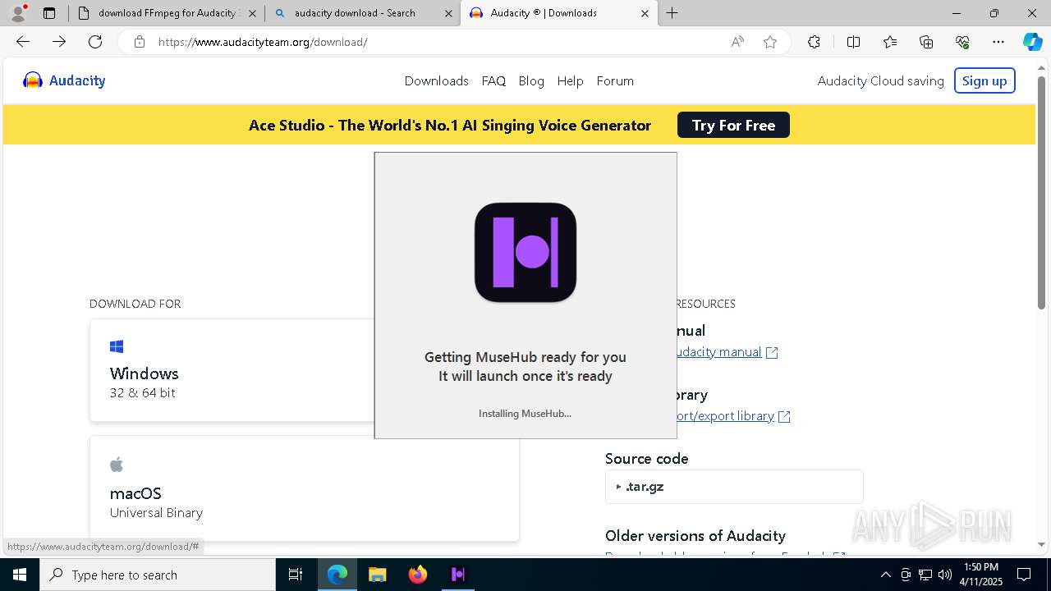Open the Blog nav item

coord(531,80)
